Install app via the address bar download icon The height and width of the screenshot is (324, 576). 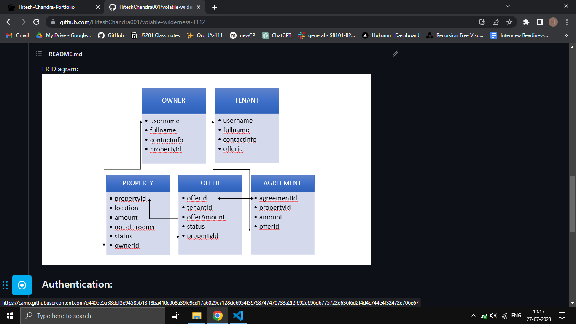[x=482, y=22]
